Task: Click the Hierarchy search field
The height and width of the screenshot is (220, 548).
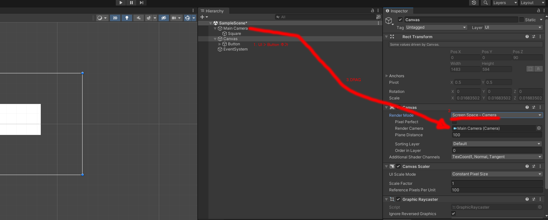Action: (326, 17)
